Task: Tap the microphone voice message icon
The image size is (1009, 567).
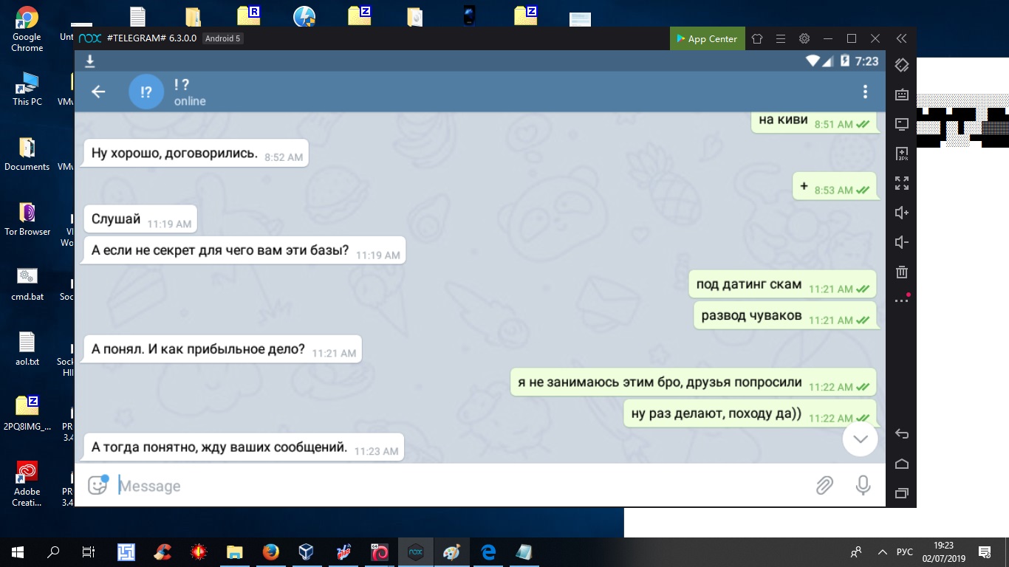Action: [863, 485]
